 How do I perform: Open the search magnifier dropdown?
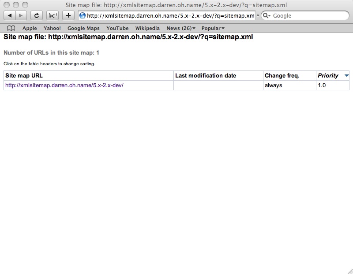[x=267, y=15]
